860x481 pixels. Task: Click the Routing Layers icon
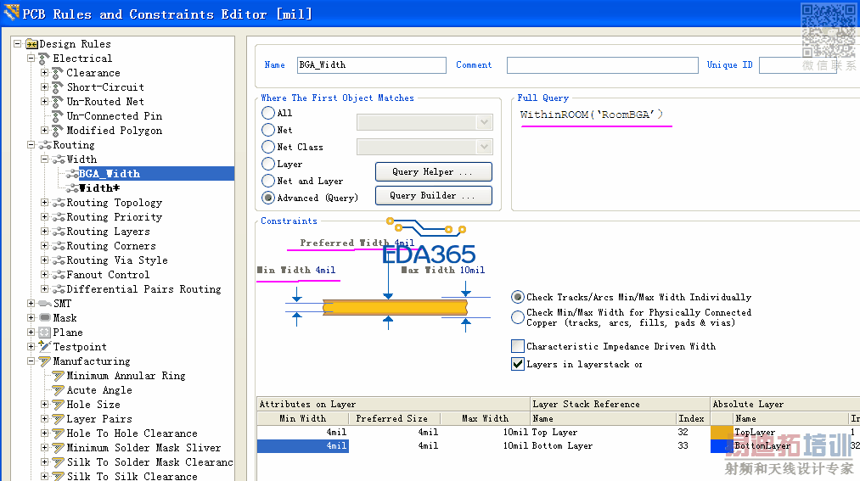[58, 232]
